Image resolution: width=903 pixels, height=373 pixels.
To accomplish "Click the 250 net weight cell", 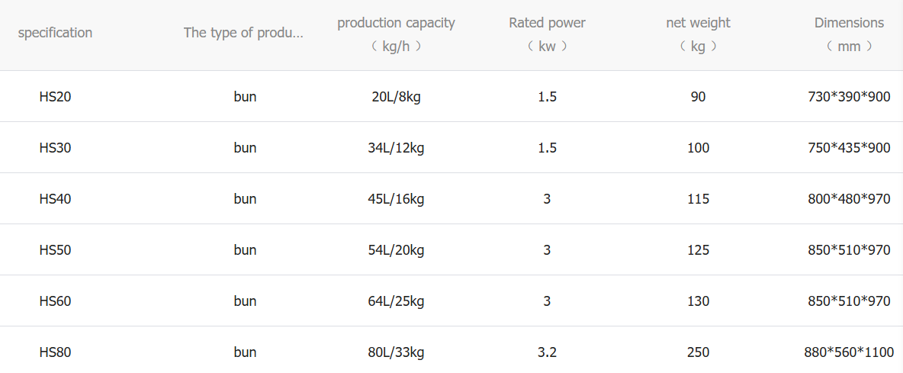I will [x=698, y=352].
